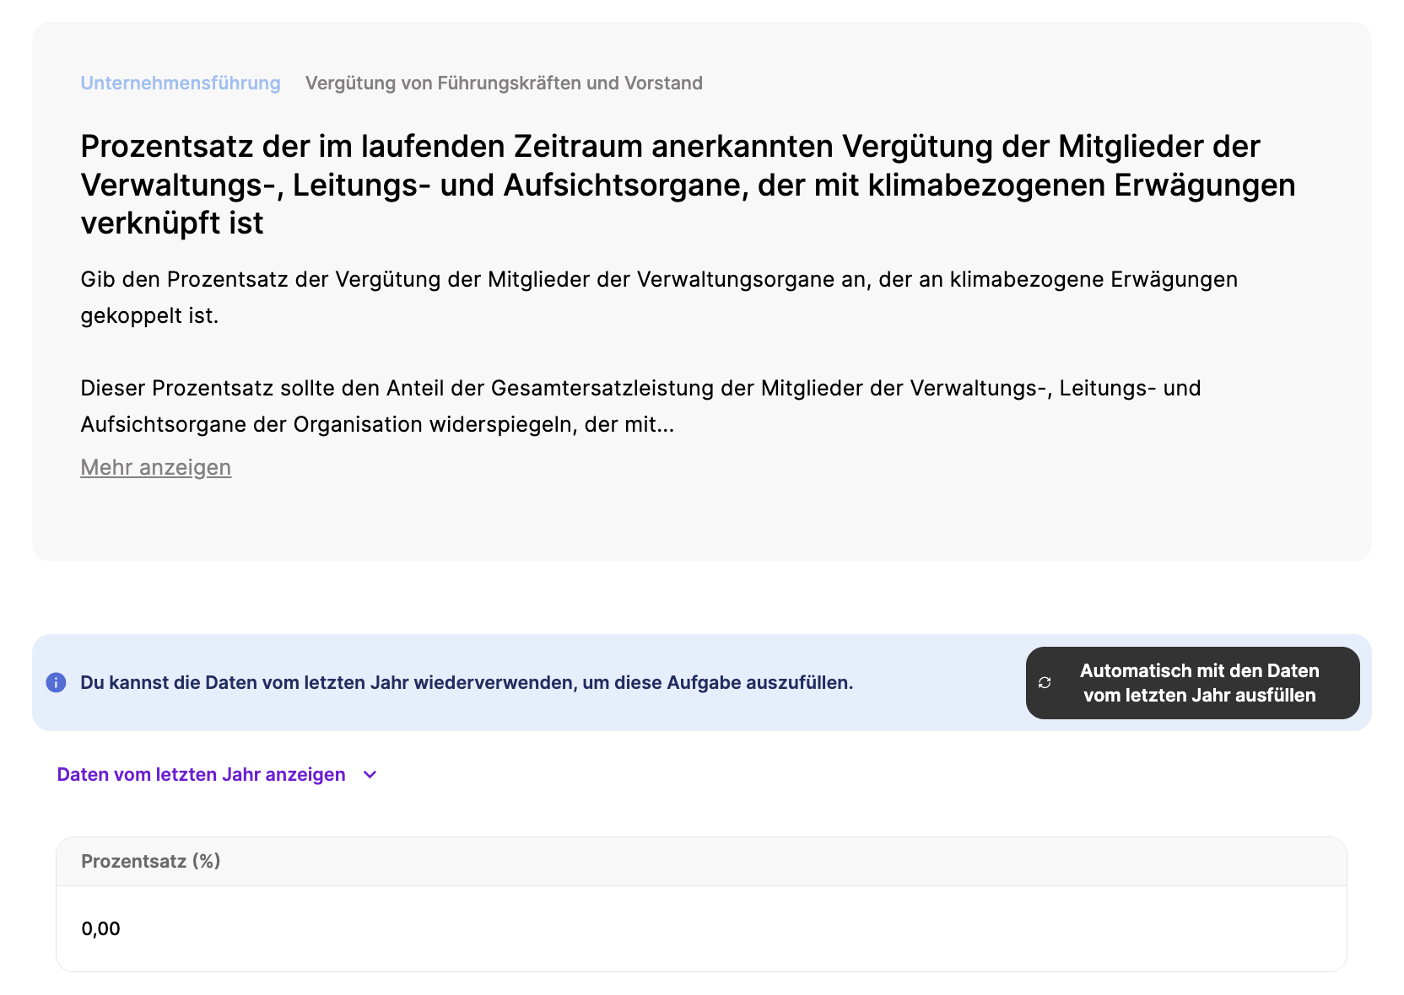
Task: Expand using the purple chevron down arrow
Action: pos(370,775)
